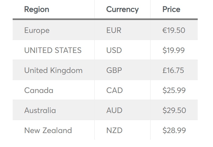Click the United Kingdom region cell
Screen dimensions: 213x147
pos(53,70)
